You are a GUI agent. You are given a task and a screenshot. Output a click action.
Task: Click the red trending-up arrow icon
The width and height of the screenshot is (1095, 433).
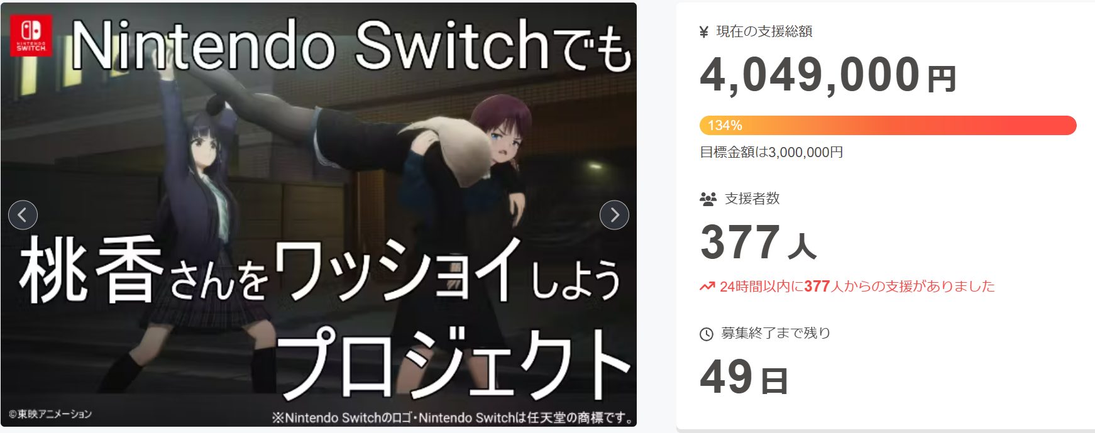pos(707,287)
